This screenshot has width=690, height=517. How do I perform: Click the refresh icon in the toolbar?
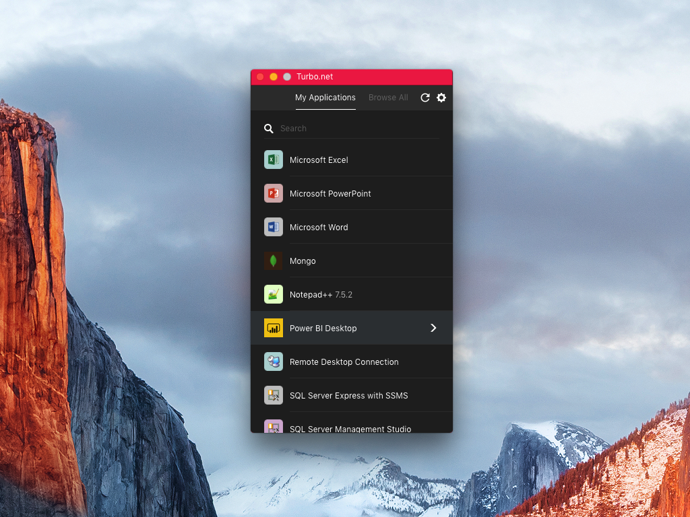click(x=425, y=98)
